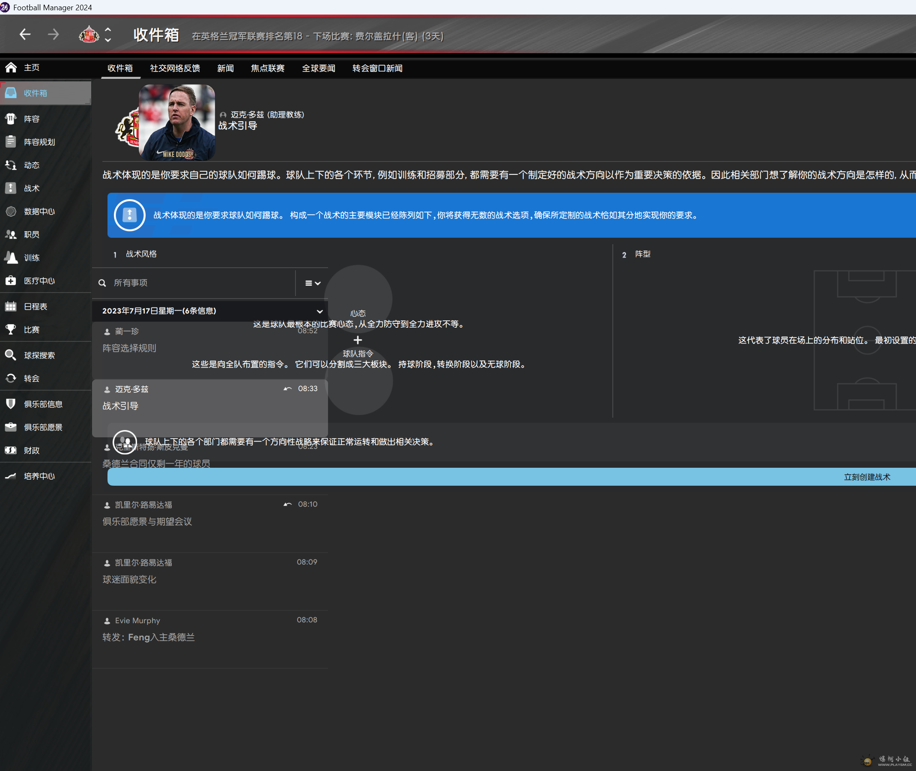Open 比赛 competitions trophy icon

pos(11,329)
